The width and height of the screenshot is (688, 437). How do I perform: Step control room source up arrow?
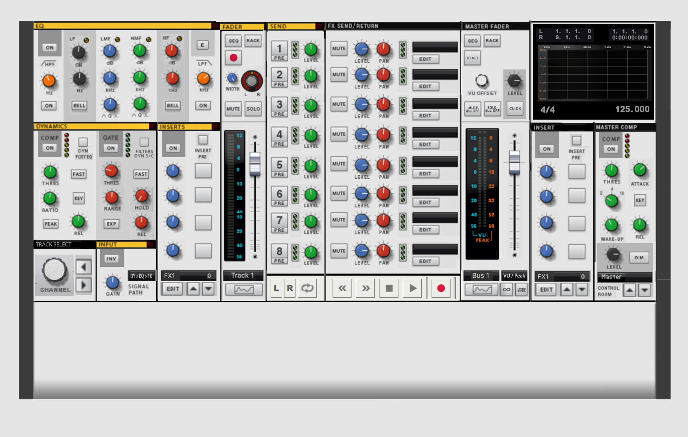point(630,291)
